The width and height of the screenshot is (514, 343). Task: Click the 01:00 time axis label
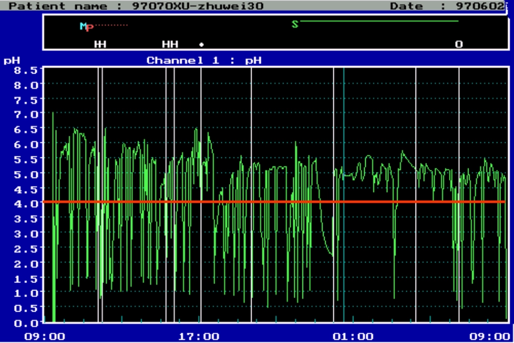tap(353, 337)
